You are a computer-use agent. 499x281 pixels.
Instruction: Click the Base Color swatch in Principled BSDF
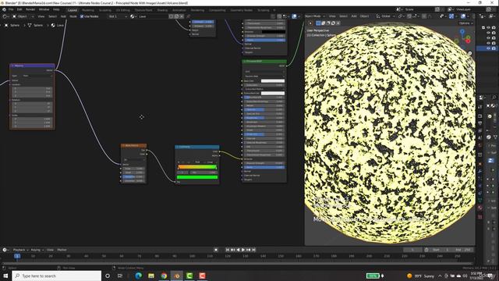(x=273, y=81)
